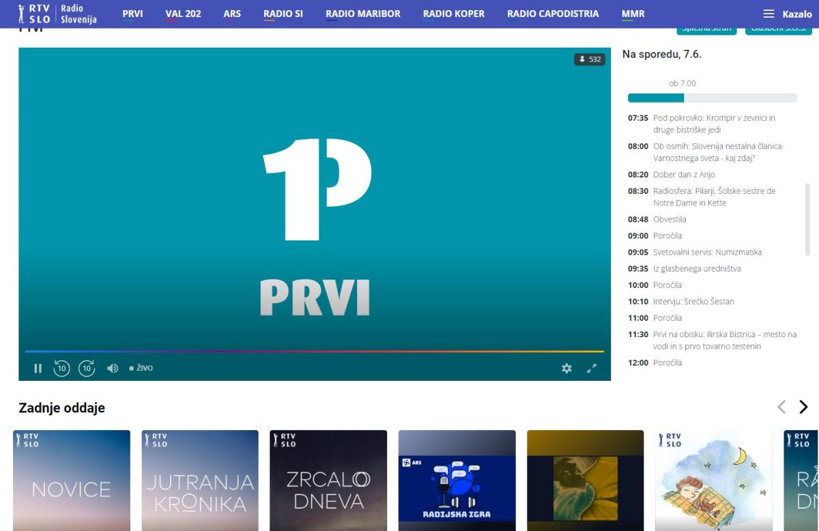The image size is (819, 531).
Task: Expand the player to fullscreen
Action: 592,369
